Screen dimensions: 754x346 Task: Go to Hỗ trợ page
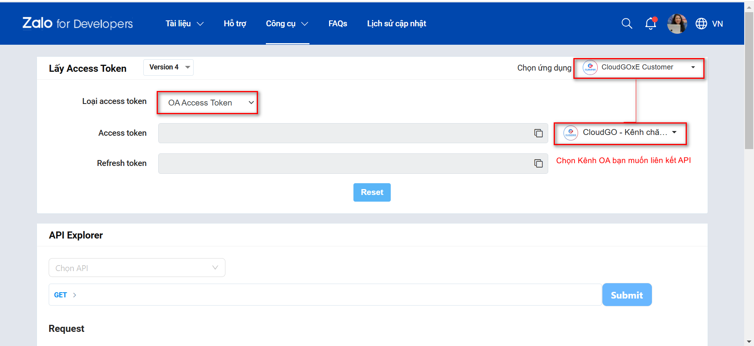235,24
